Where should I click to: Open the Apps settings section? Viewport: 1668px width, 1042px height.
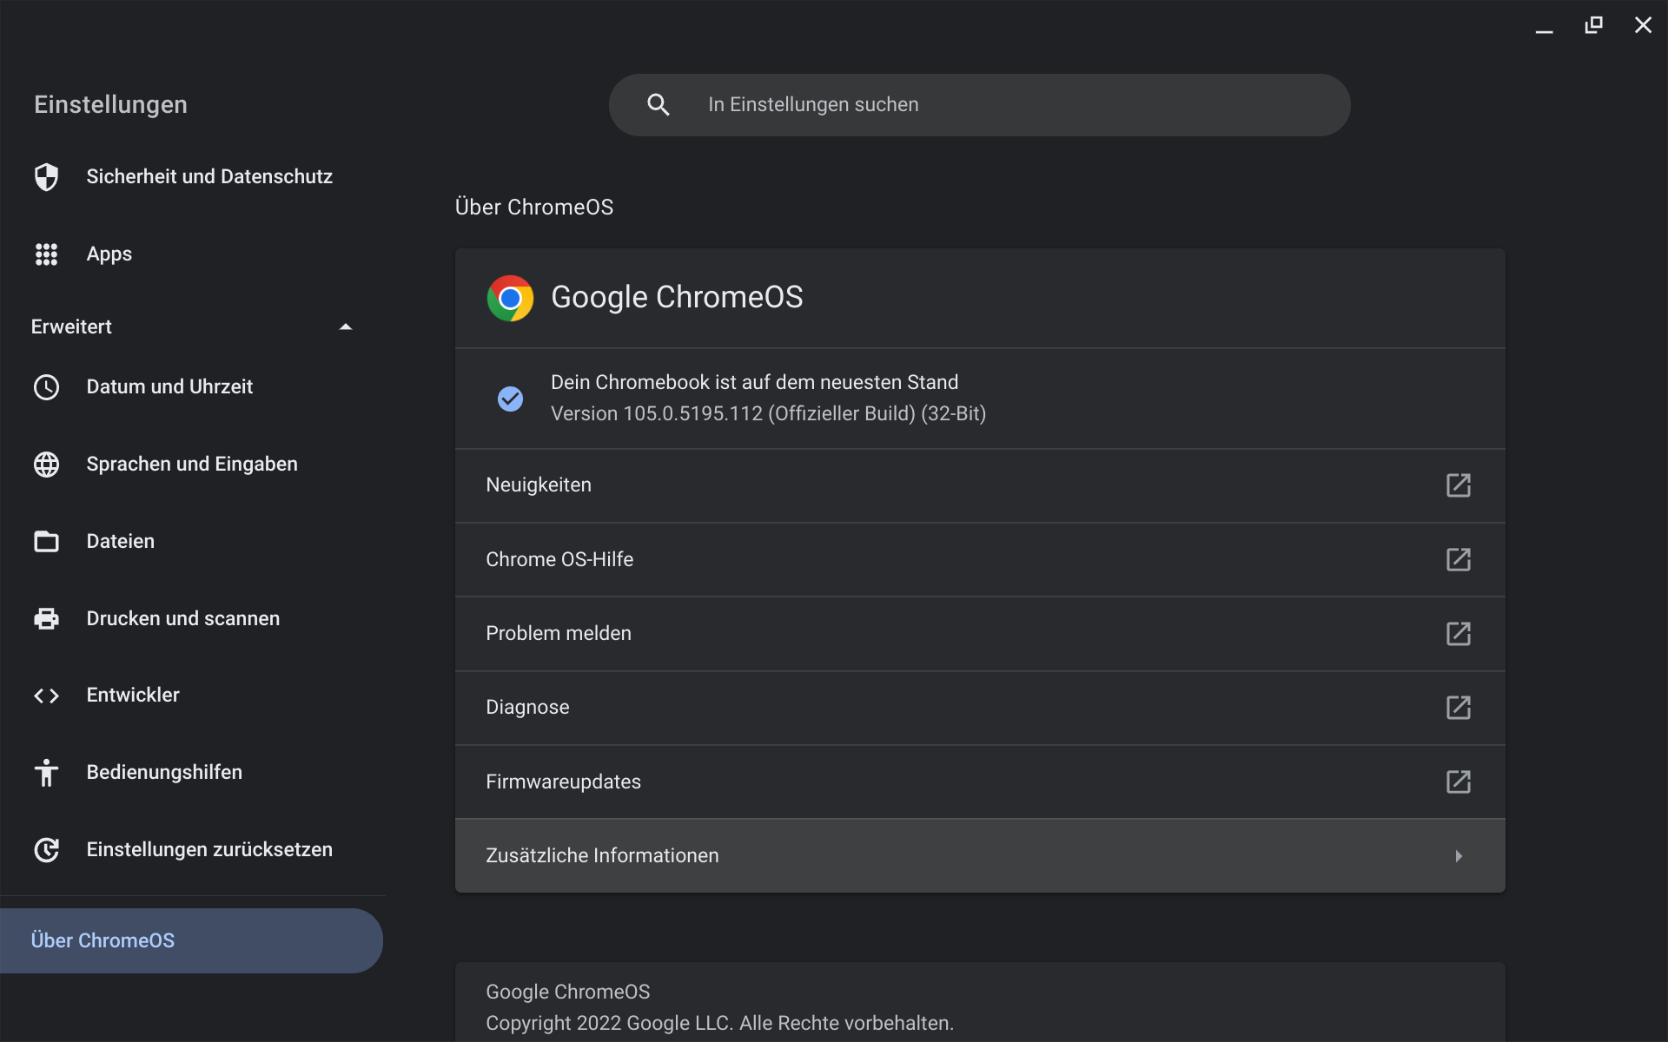109,254
